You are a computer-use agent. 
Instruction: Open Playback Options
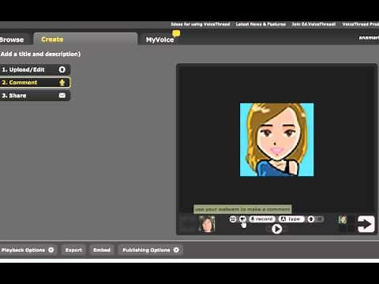coord(28,250)
